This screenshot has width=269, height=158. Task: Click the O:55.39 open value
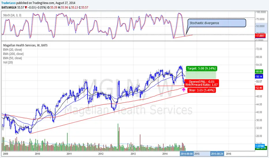52,7
